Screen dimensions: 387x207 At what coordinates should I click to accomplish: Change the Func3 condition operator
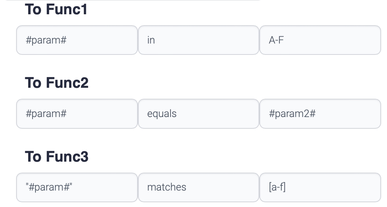click(x=198, y=187)
